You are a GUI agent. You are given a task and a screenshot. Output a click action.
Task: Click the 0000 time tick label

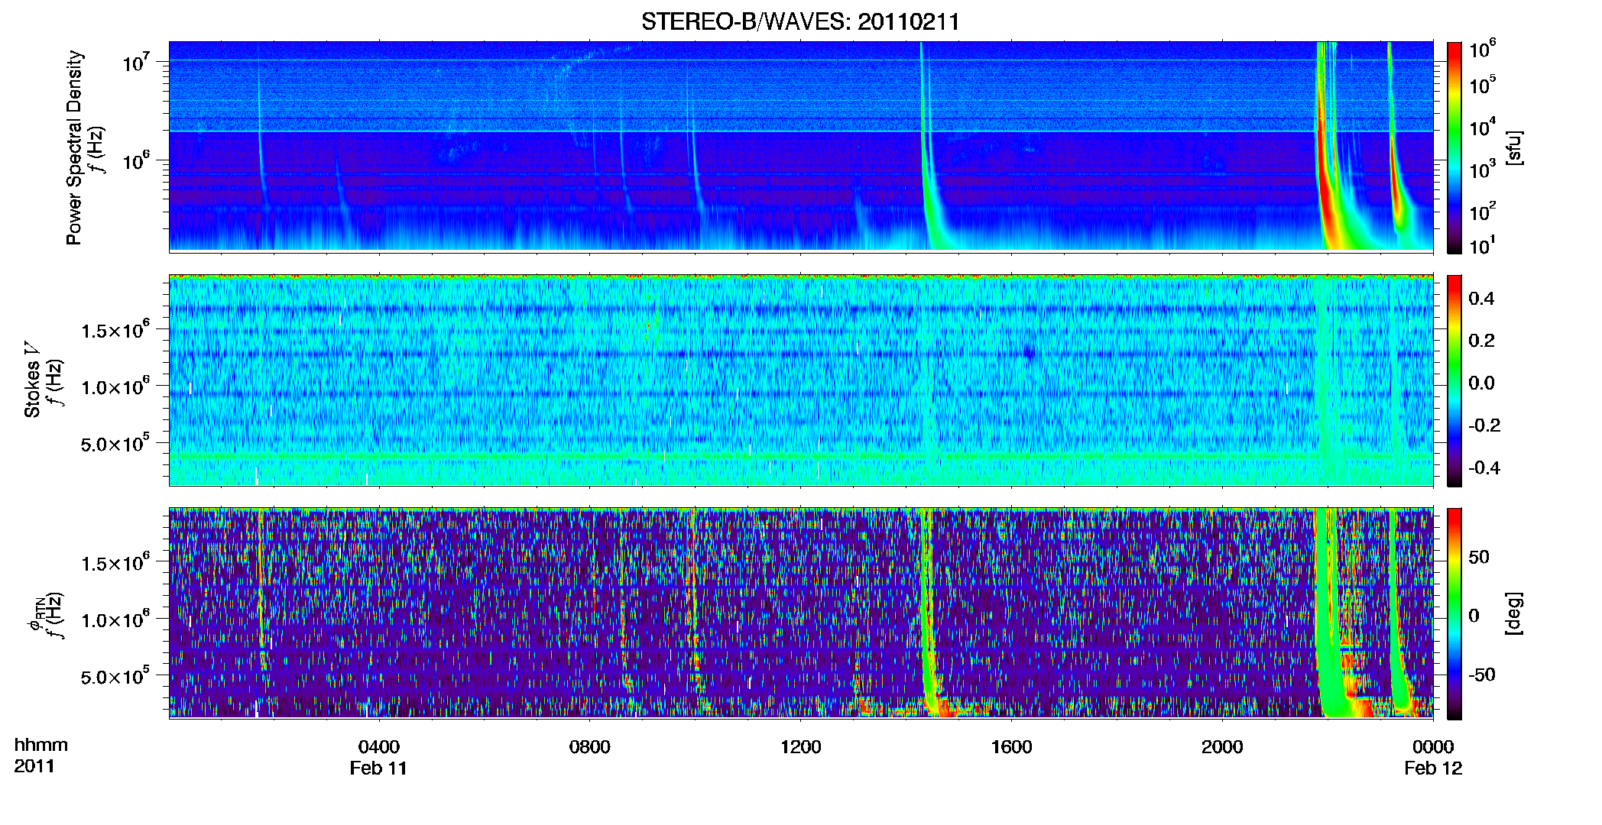[1433, 746]
